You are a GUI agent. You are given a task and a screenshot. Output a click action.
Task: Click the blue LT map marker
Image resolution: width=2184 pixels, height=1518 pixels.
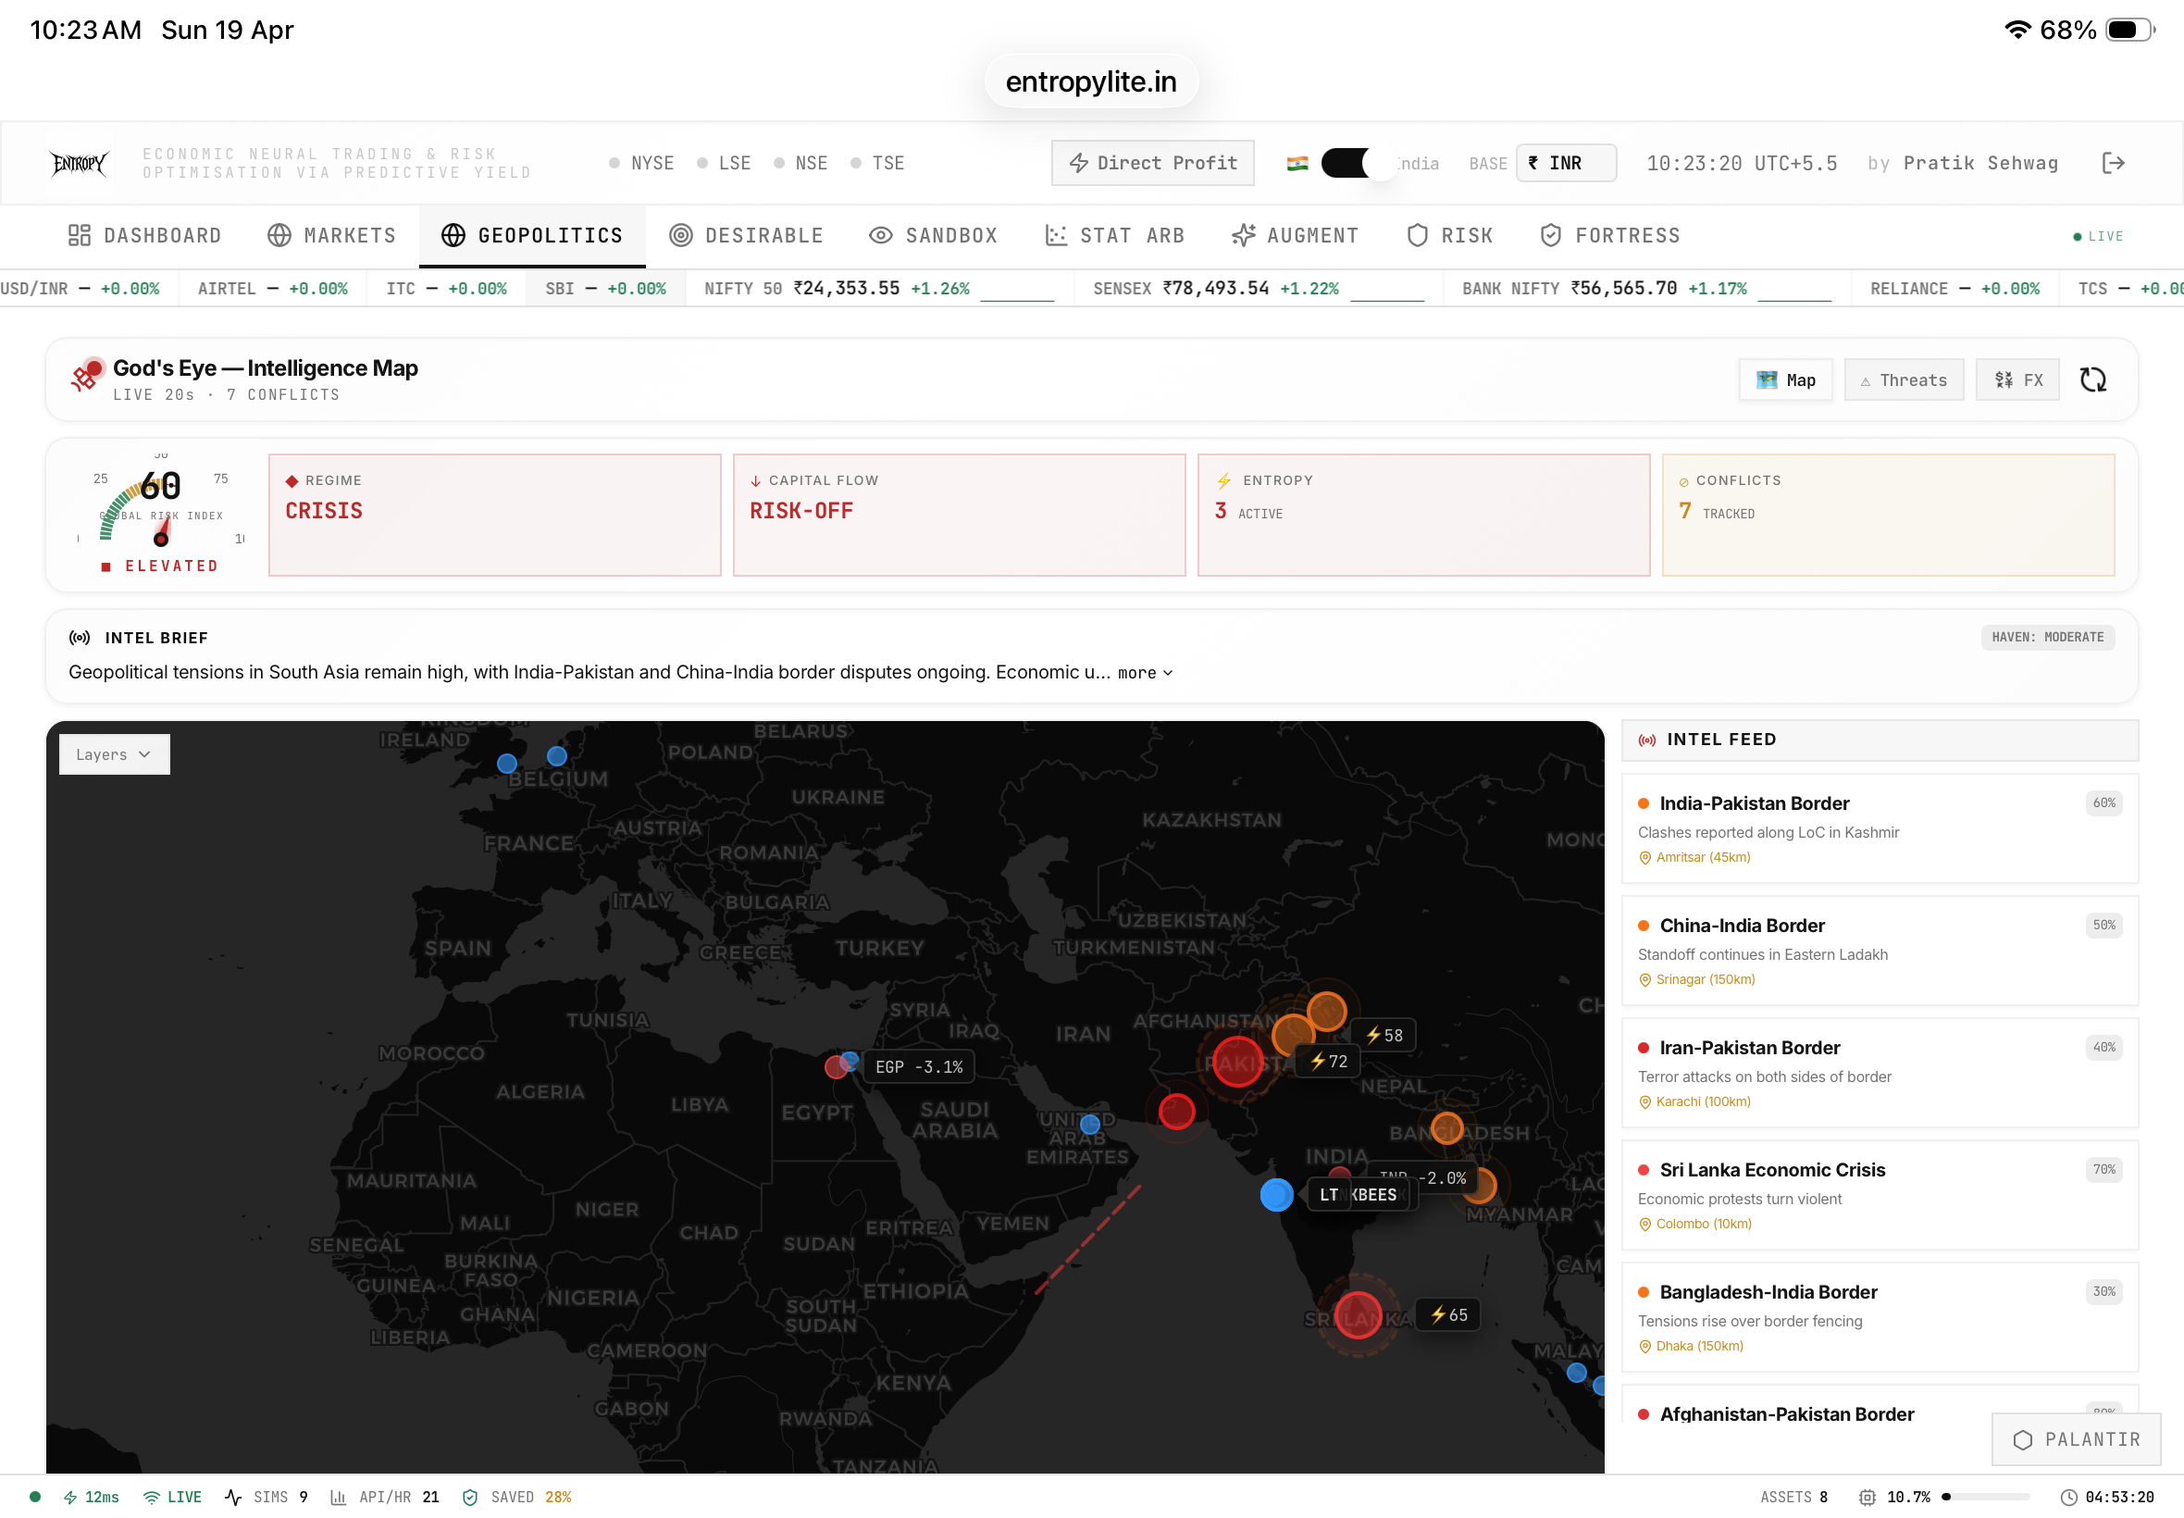tap(1276, 1195)
